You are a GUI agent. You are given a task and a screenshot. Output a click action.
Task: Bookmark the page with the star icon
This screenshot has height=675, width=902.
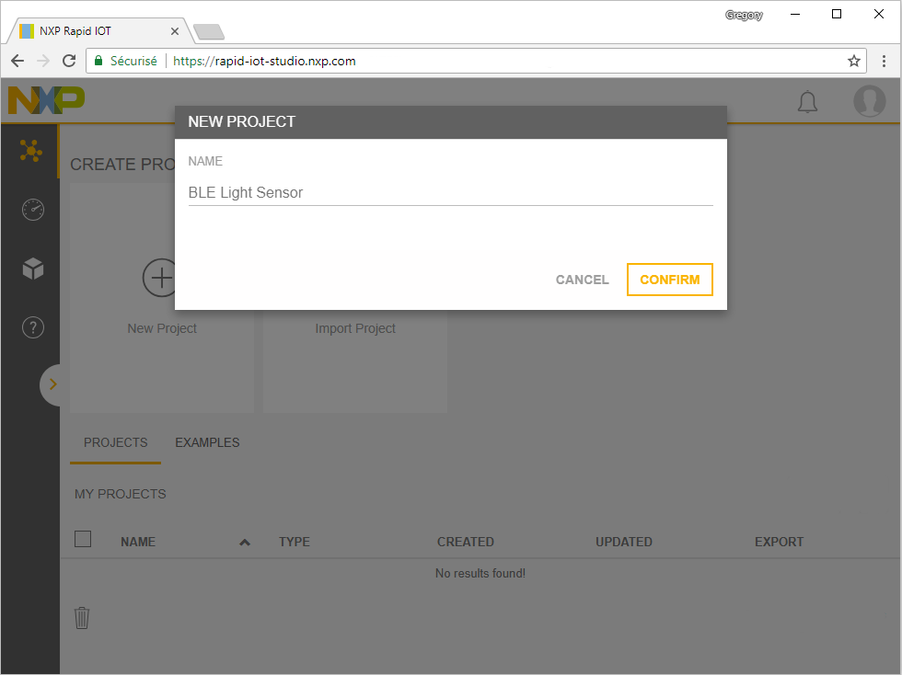point(853,62)
